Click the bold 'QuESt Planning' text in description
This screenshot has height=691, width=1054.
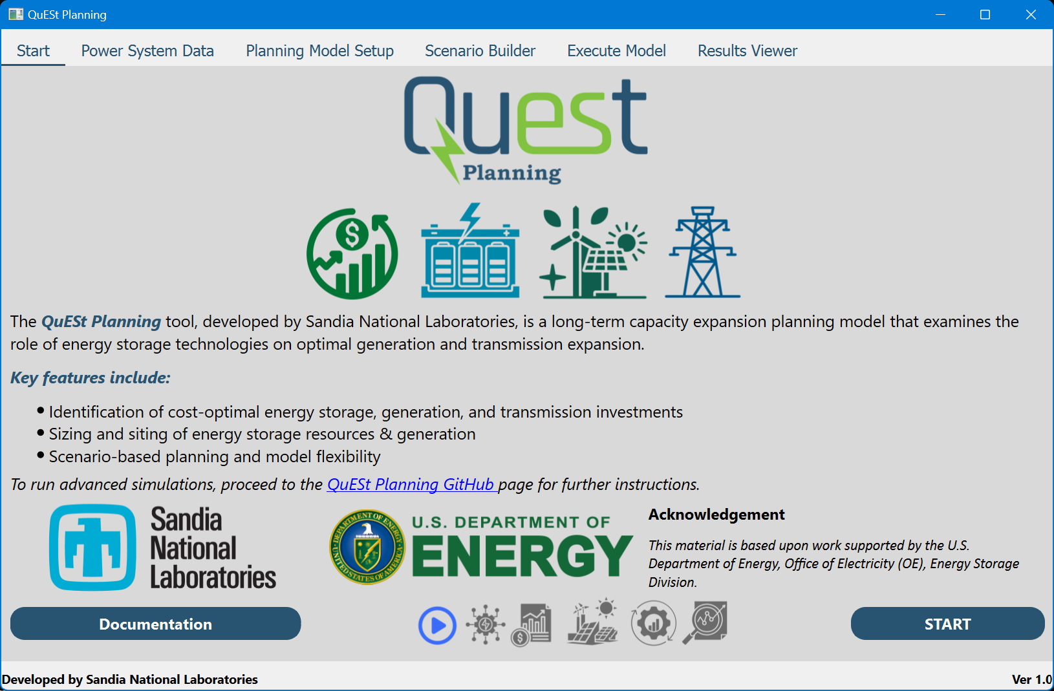[x=102, y=321]
